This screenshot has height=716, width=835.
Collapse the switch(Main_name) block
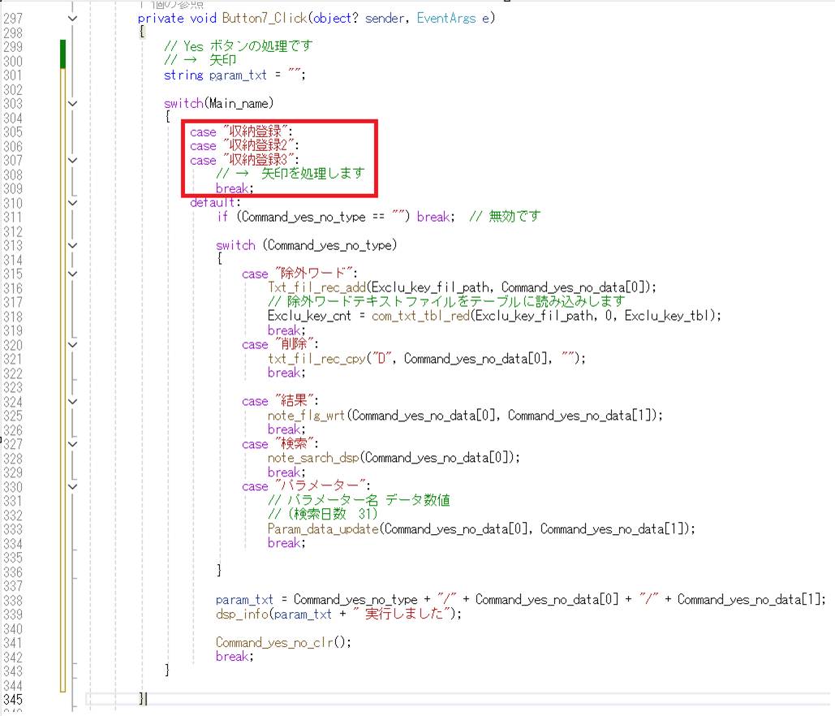[73, 103]
